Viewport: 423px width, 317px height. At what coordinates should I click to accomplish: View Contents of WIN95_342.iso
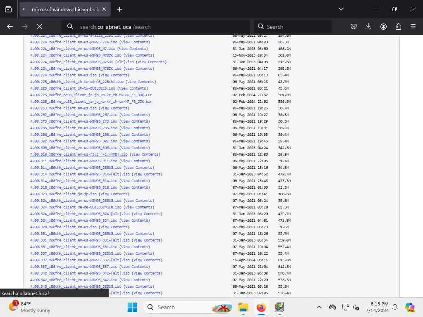coord(135,280)
